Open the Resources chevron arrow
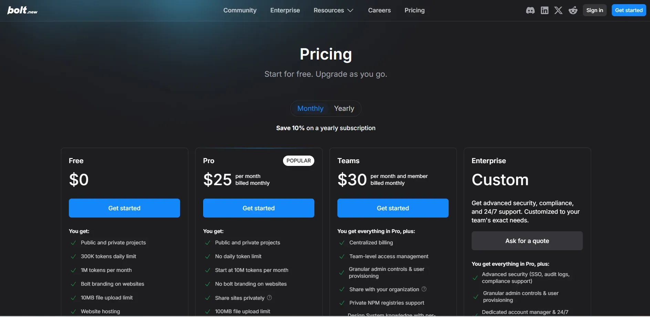This screenshot has height=317, width=650. (350, 10)
